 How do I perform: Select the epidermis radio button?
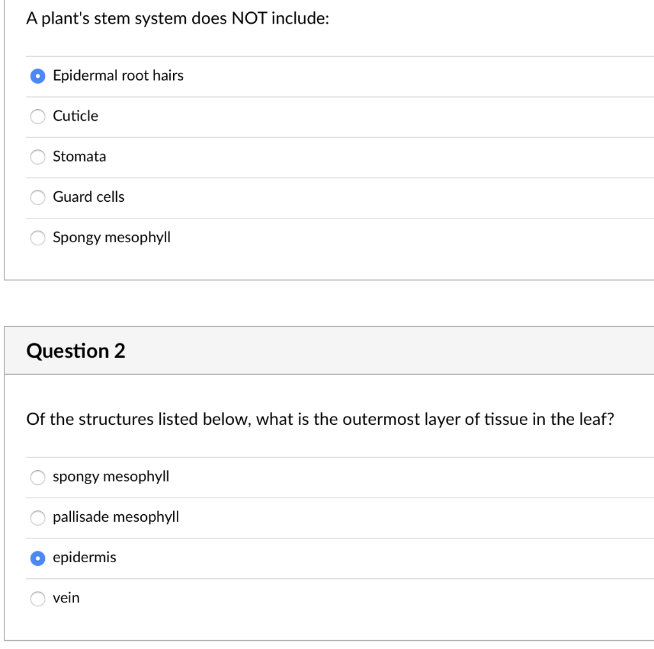[x=38, y=558]
